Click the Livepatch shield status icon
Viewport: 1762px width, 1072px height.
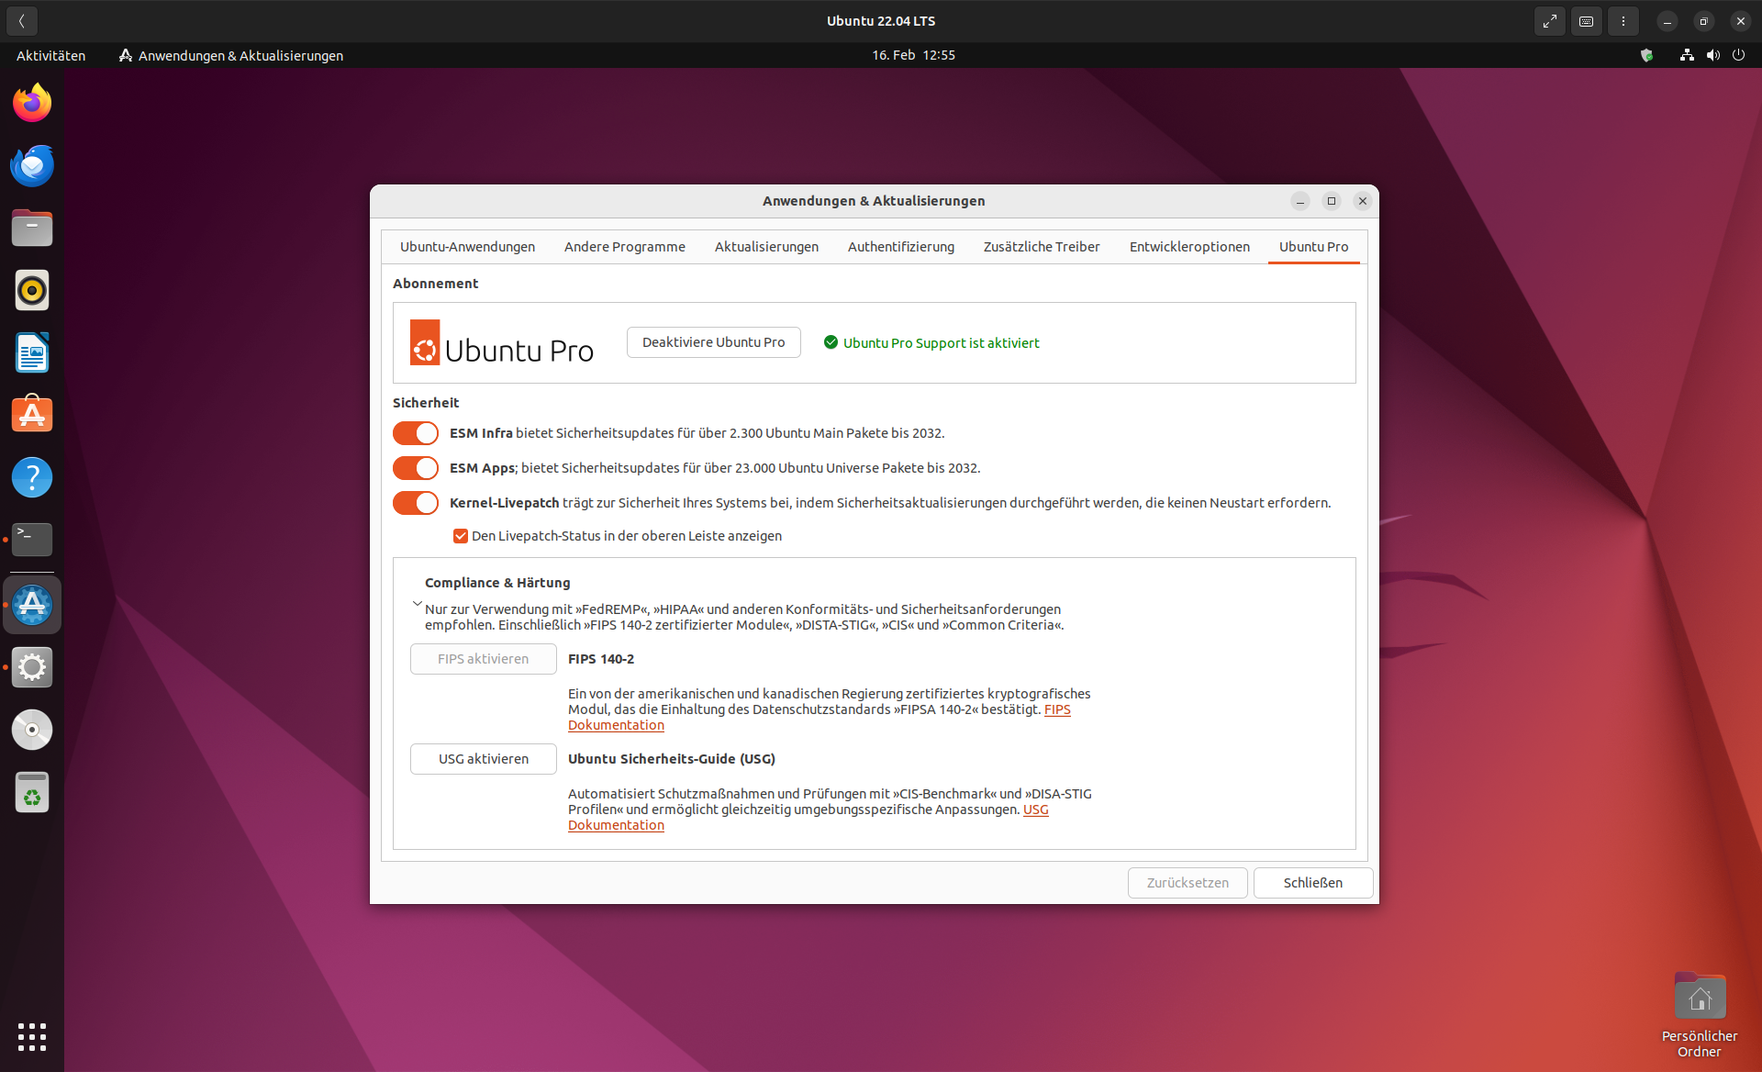coord(1647,55)
